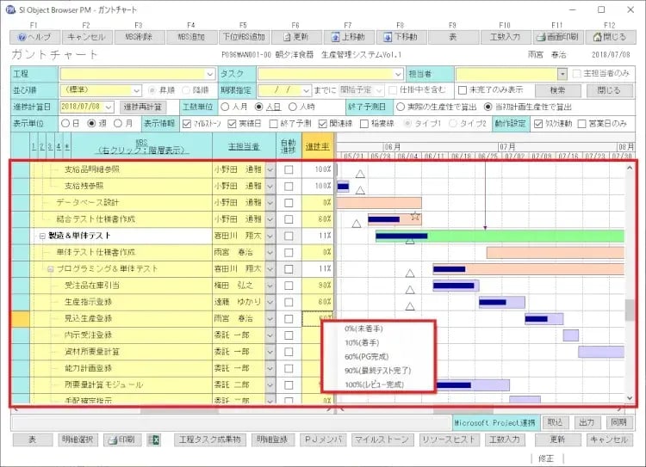
Task: Select the 人月 radio button
Action: point(226,107)
